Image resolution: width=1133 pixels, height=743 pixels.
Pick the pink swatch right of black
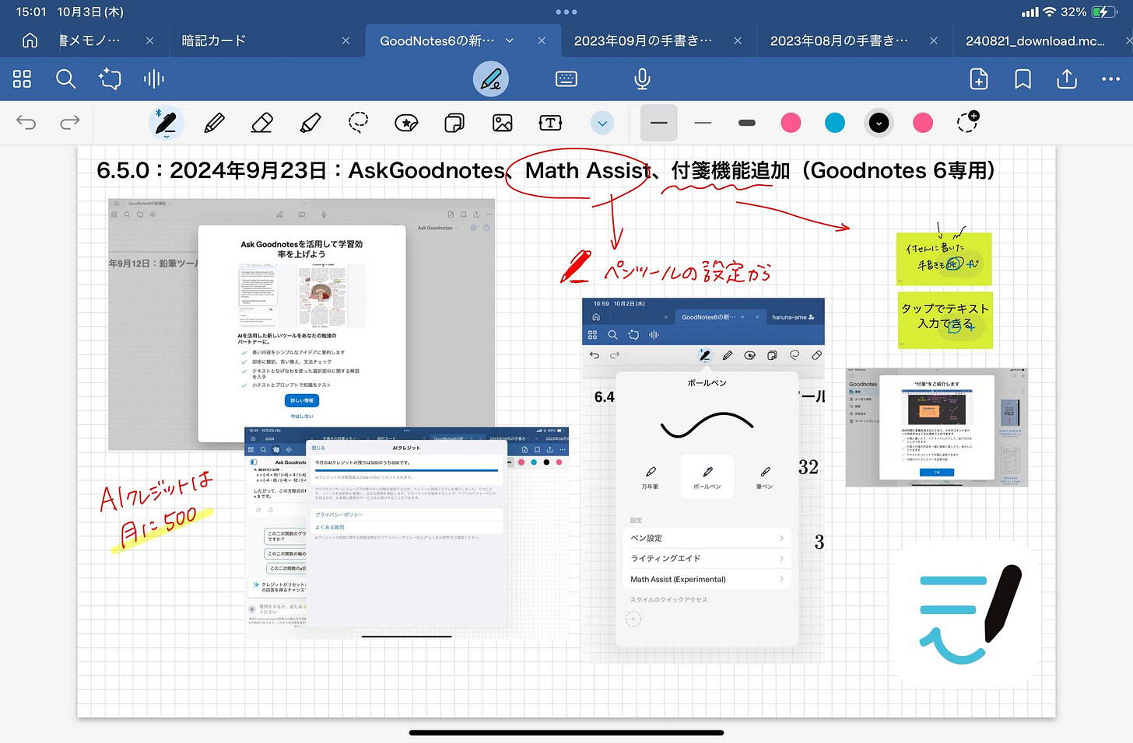point(923,123)
